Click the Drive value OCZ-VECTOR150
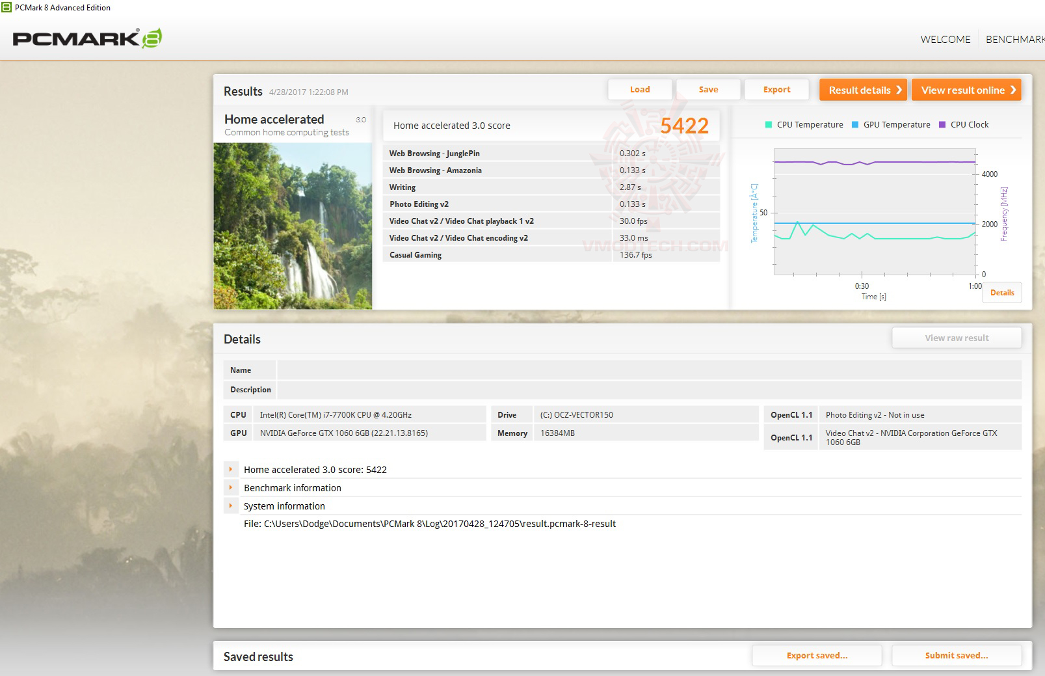The width and height of the screenshot is (1045, 676). 577,415
